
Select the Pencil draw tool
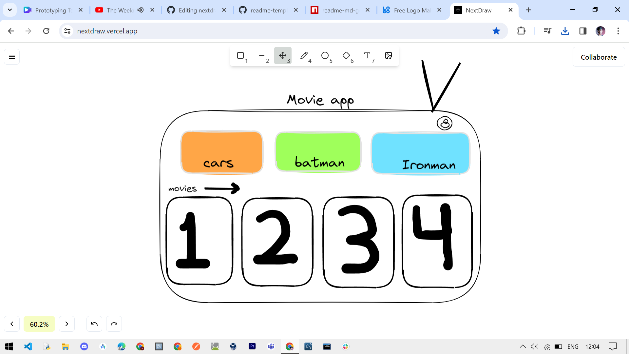pos(304,56)
